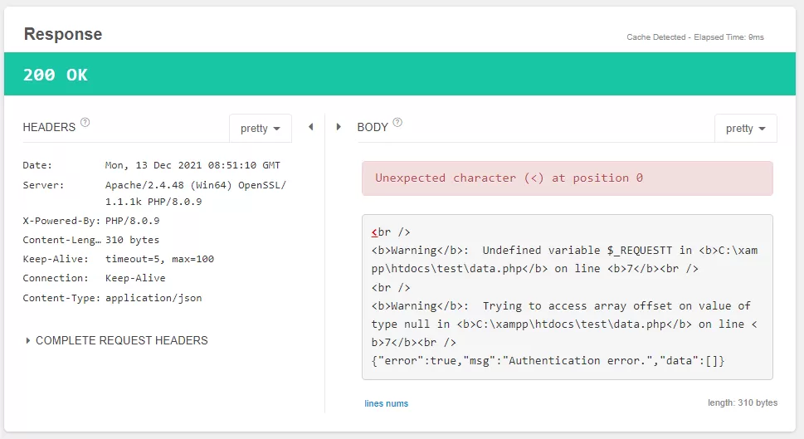Click the truncated Content-Leng… header name
This screenshot has width=804, height=439.
62,240
